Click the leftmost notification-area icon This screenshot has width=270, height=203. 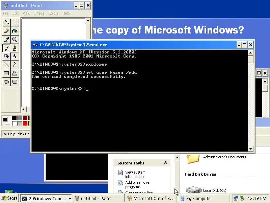236,198
